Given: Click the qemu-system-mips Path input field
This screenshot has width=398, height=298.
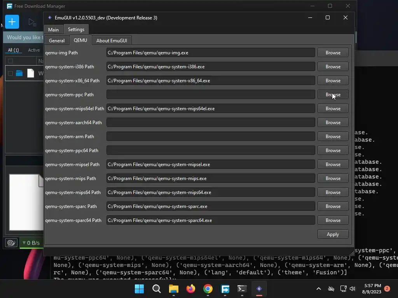Looking at the screenshot, I should click(211, 178).
